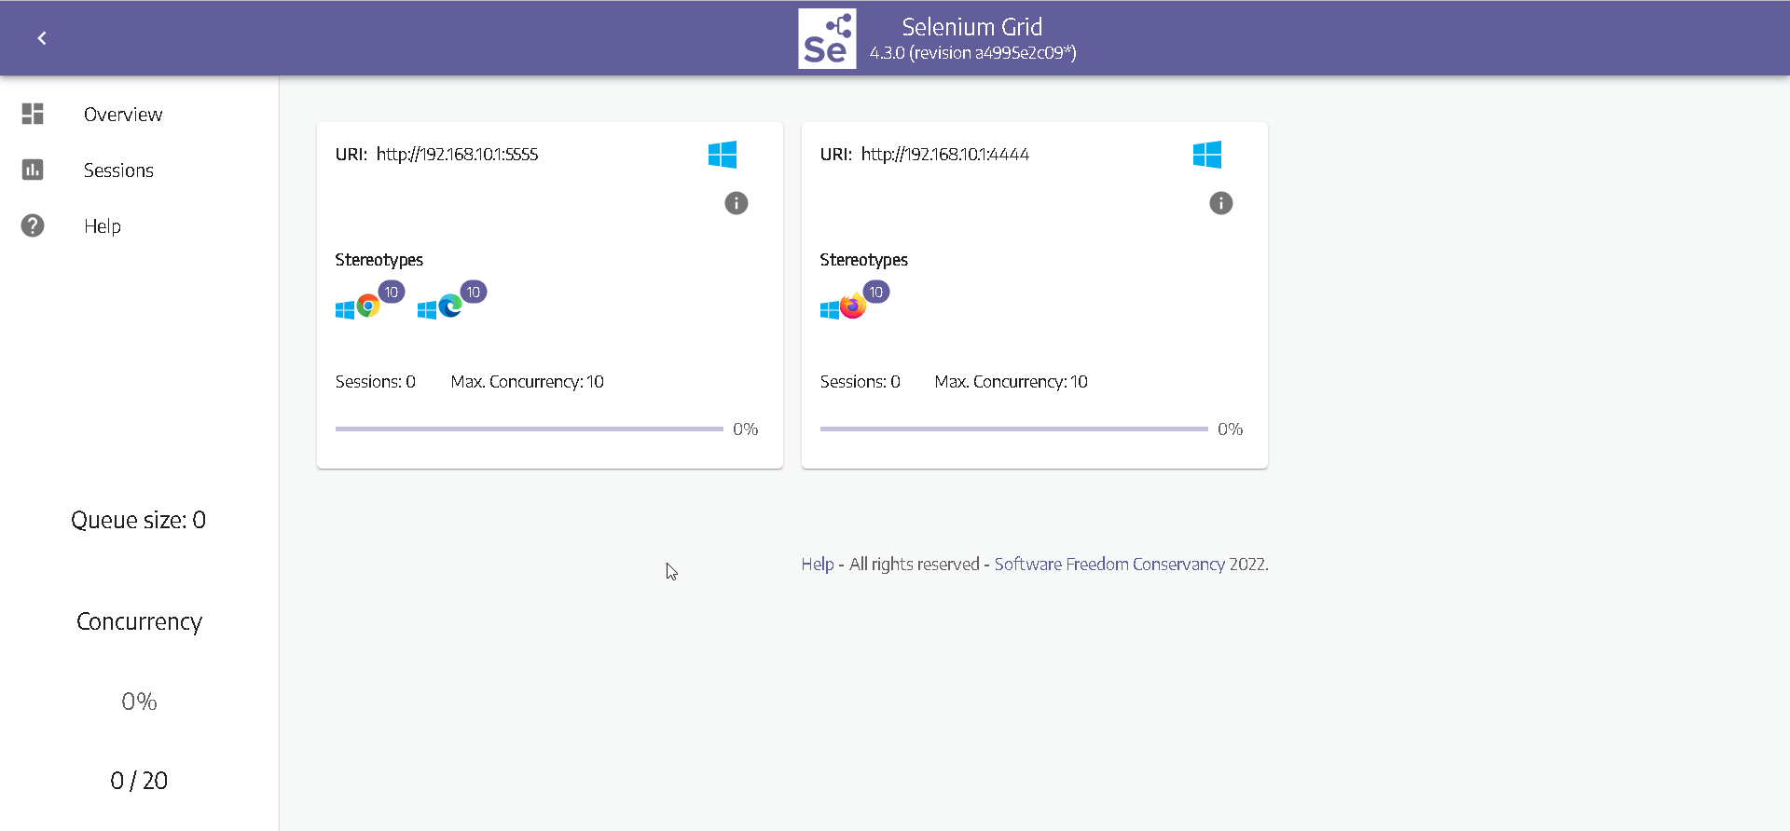
Task: Click the Firefox stereotype icon
Action: 852,306
